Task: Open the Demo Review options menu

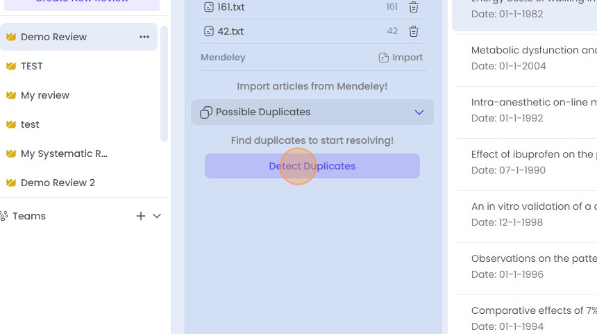Action: point(144,37)
